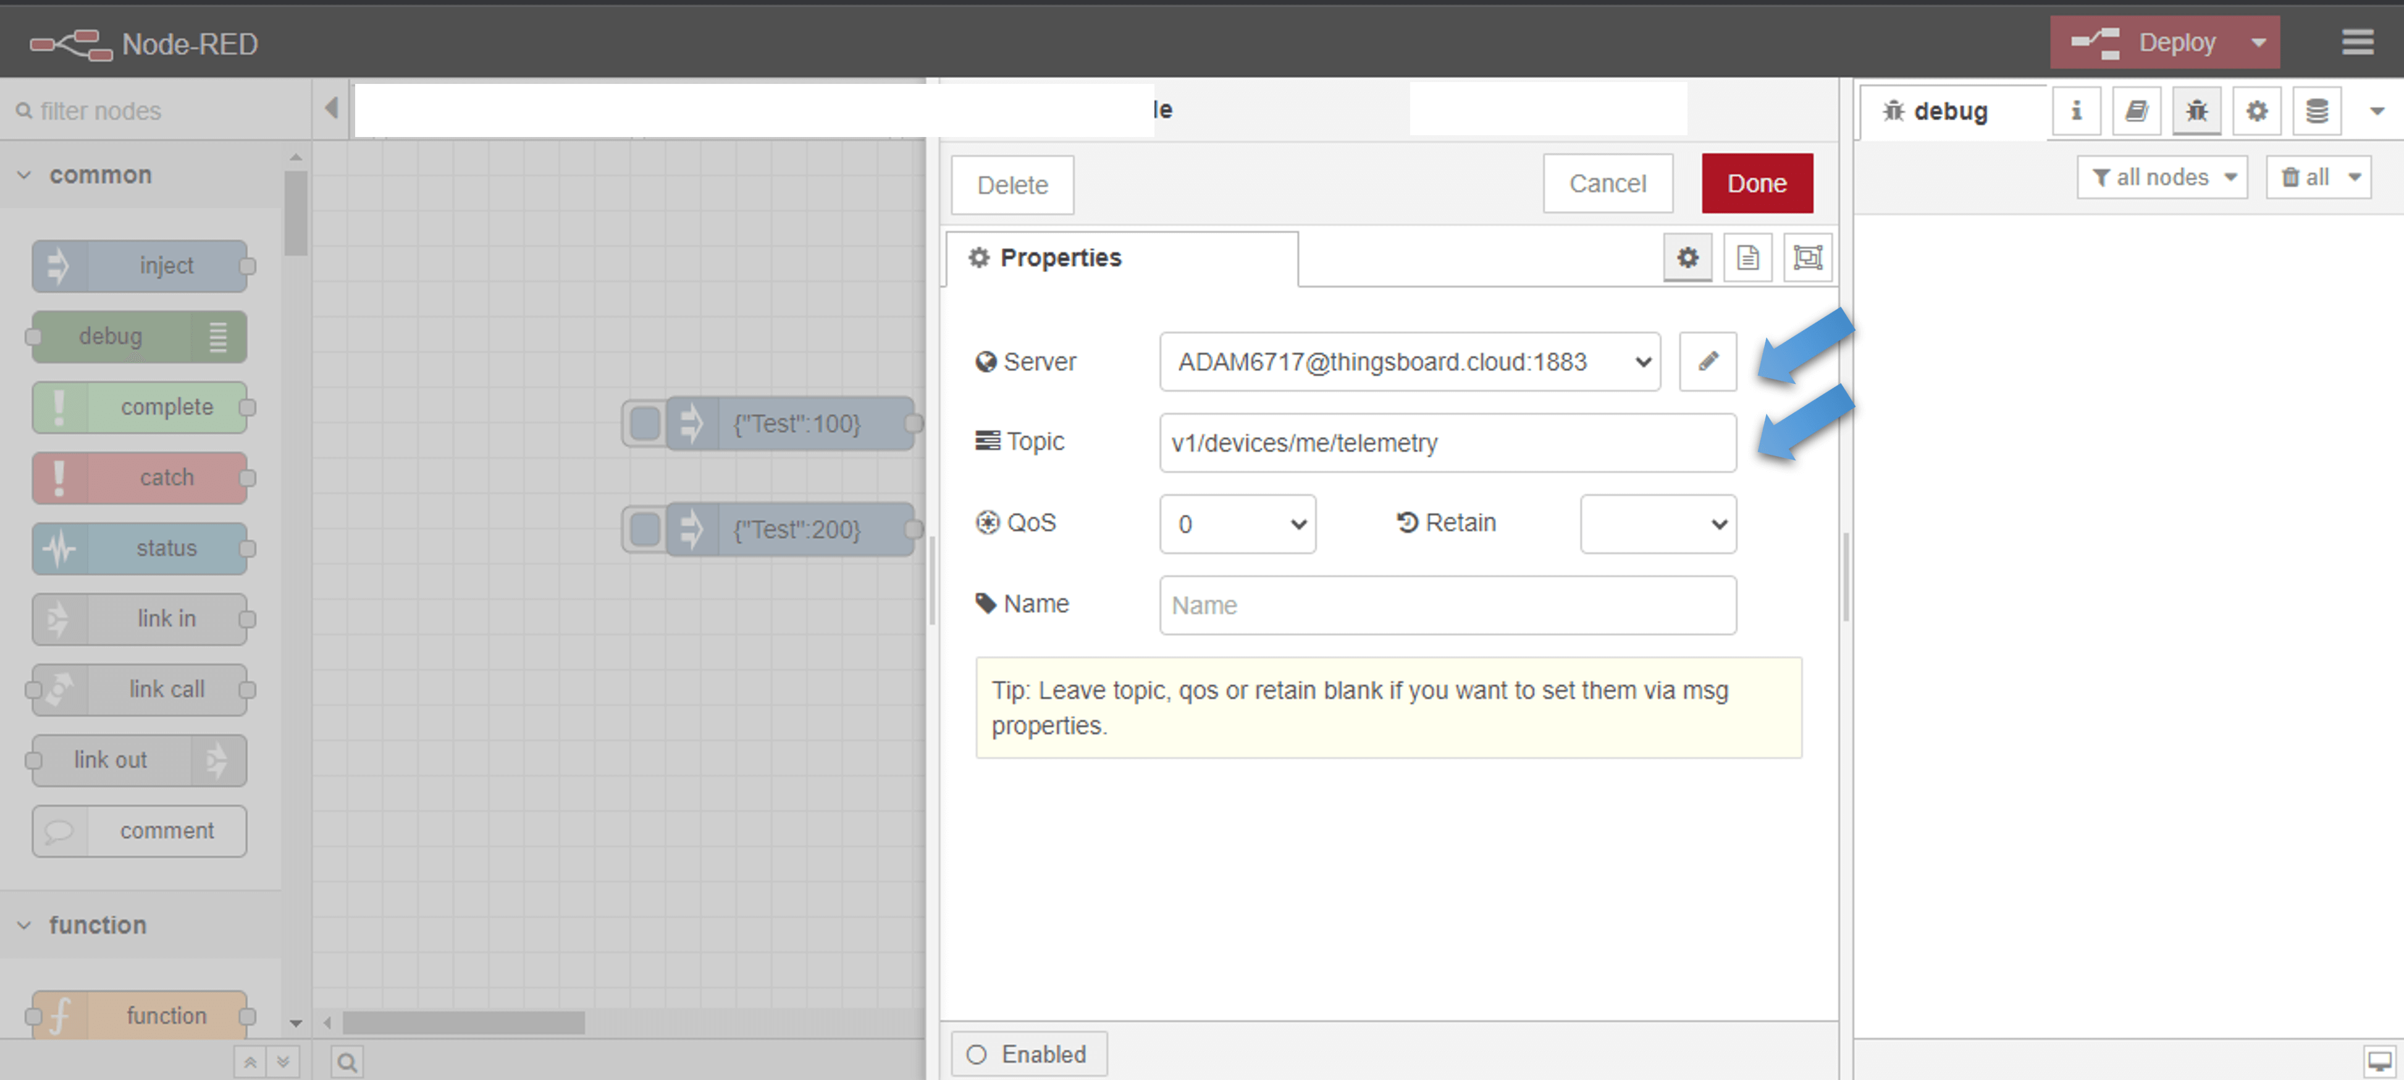The height and width of the screenshot is (1080, 2404).
Task: Click the Done button
Action: [1755, 184]
